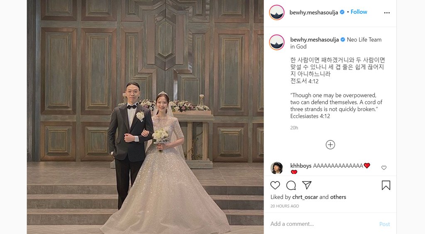Open the chrt_oscar liker profile
The height and width of the screenshot is (234, 425).
click(x=305, y=197)
